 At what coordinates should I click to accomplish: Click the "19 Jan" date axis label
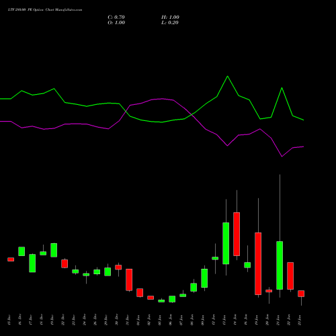[x=256, y=320]
